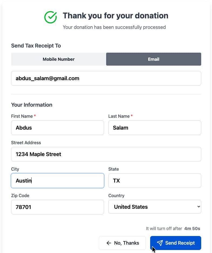Decline with the No, Thanks button
212x253 pixels.
pos(122,243)
